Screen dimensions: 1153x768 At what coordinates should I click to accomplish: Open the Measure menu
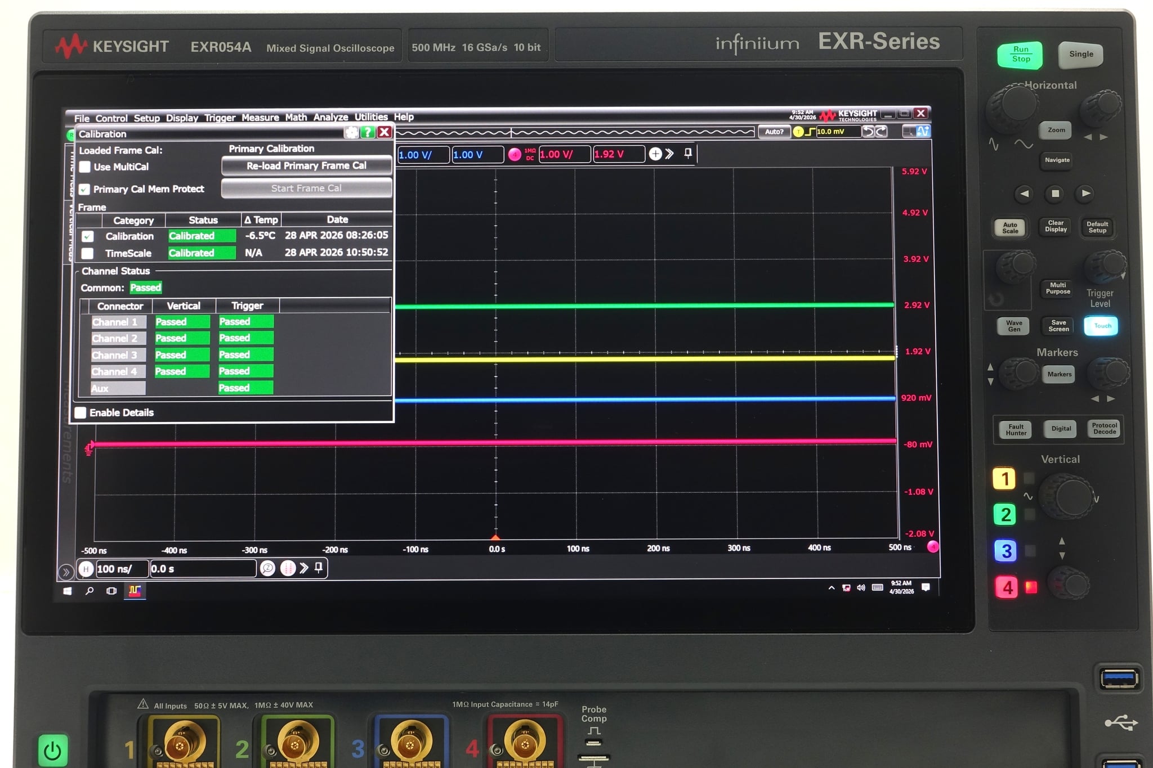pyautogui.click(x=260, y=118)
